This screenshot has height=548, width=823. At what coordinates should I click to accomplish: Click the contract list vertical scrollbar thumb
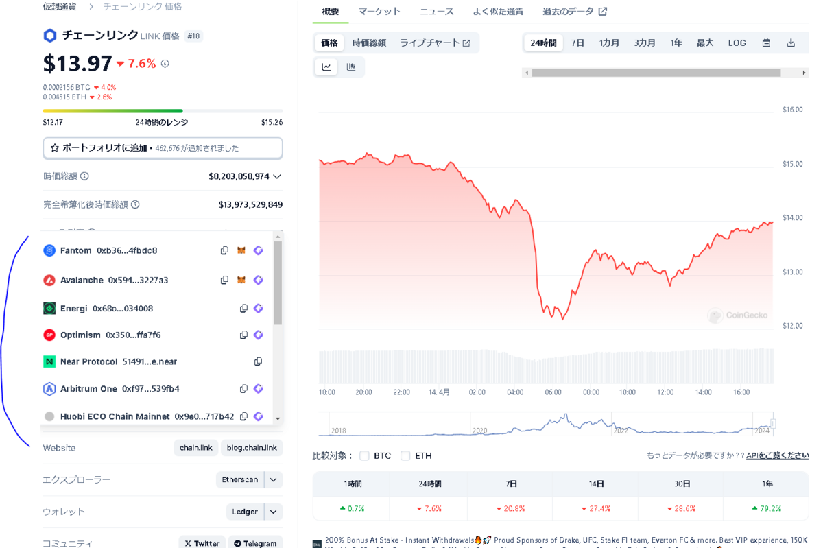click(x=278, y=283)
